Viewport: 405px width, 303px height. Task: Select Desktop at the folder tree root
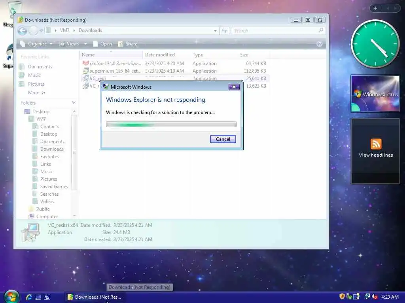37,112
